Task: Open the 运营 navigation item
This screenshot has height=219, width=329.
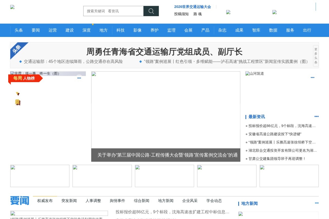Action: pyautogui.click(x=53, y=30)
